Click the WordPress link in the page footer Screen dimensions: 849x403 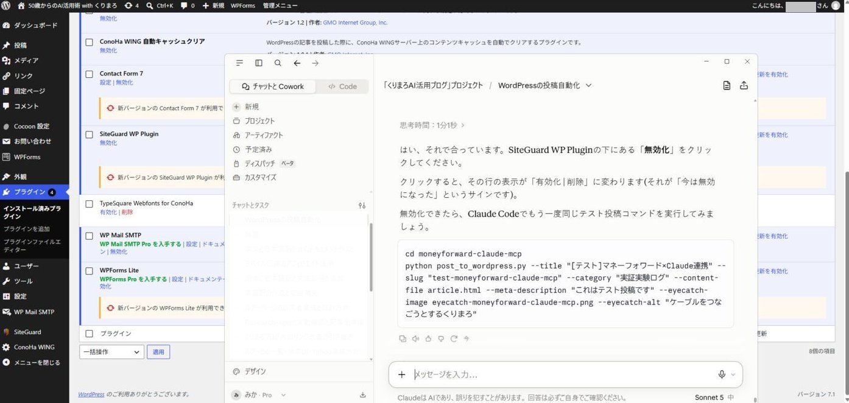click(x=91, y=394)
